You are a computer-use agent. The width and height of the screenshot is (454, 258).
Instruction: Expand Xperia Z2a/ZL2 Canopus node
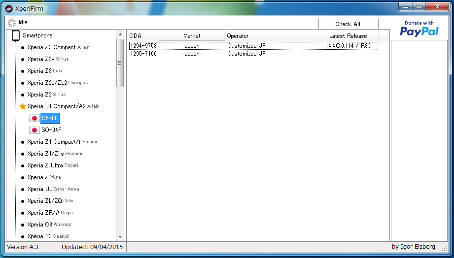23,83
